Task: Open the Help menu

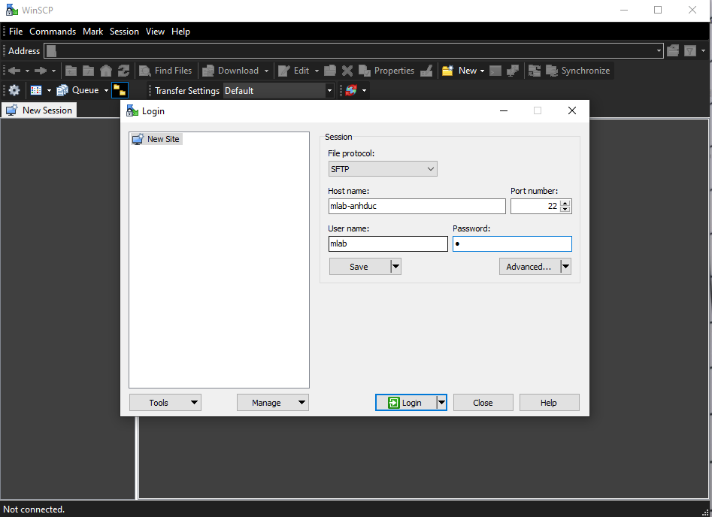Action: pyautogui.click(x=180, y=32)
